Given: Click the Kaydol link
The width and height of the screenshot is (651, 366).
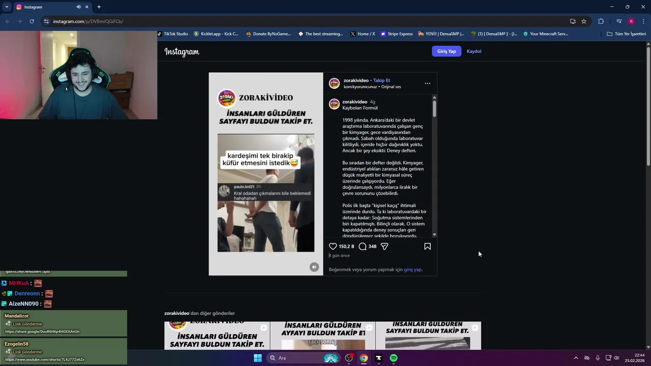Looking at the screenshot, I should coord(474,51).
